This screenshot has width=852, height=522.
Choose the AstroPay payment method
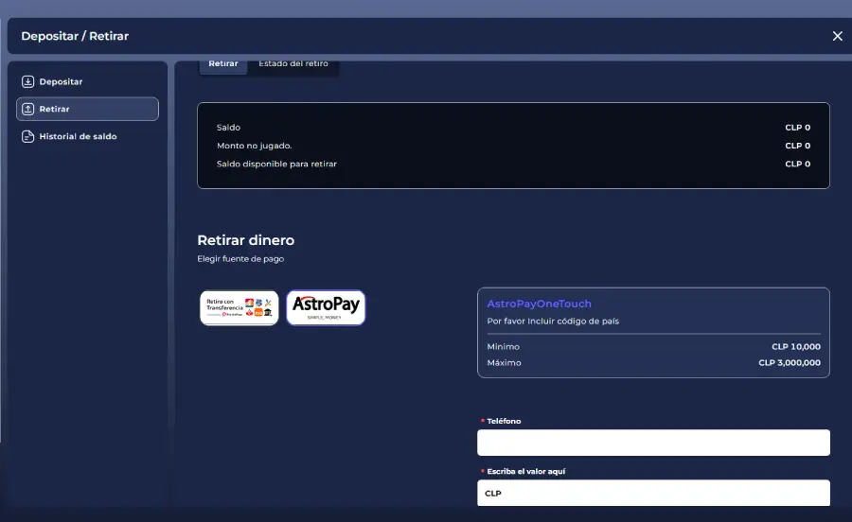(326, 307)
